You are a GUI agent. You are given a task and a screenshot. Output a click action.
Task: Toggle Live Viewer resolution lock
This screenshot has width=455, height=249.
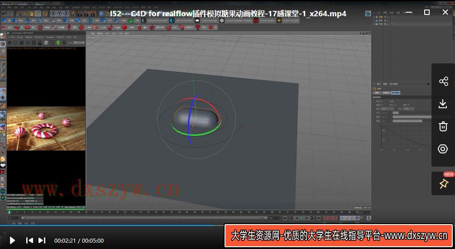click(40, 43)
